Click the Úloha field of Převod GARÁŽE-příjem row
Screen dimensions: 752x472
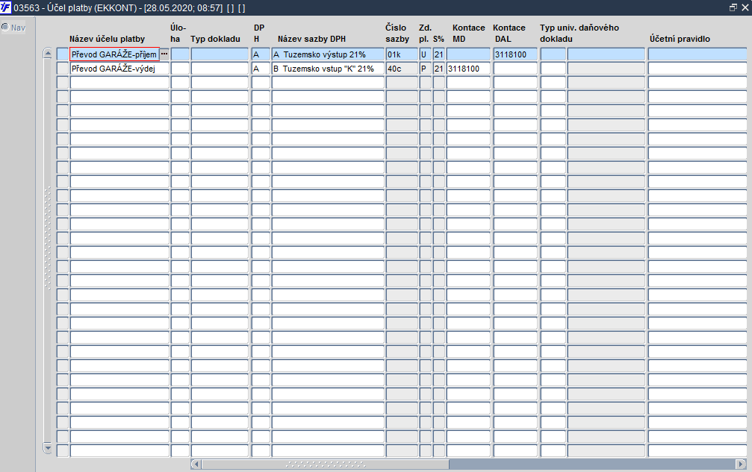point(180,54)
